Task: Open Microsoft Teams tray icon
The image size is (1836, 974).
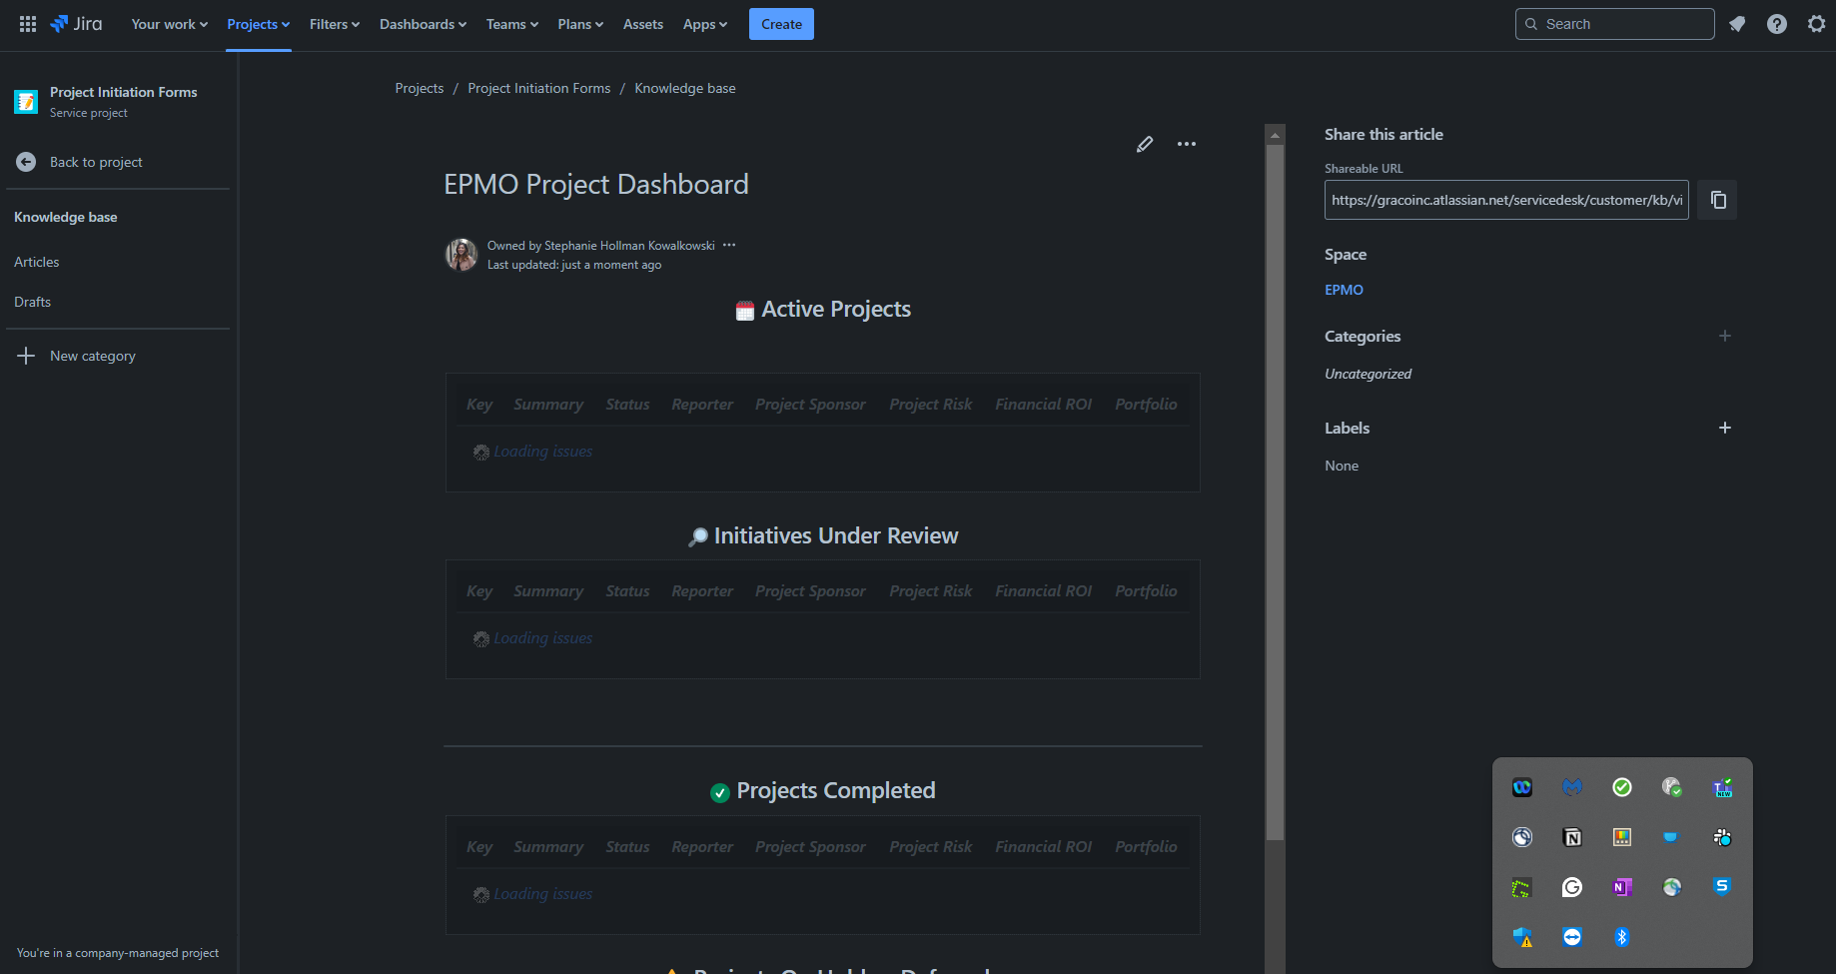Action: 1722,787
